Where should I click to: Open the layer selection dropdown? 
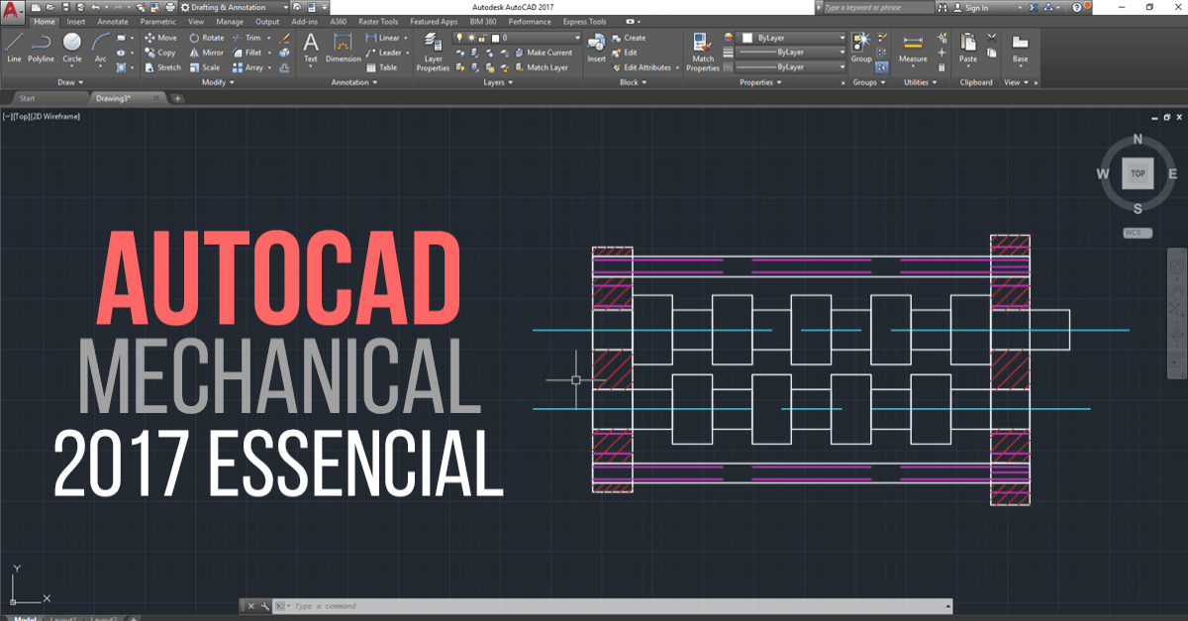click(516, 38)
